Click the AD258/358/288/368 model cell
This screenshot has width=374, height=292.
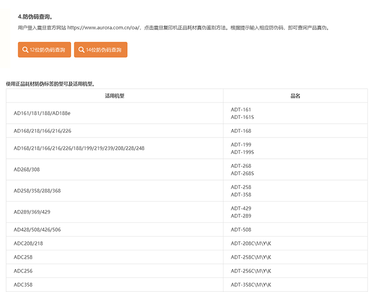click(37, 191)
